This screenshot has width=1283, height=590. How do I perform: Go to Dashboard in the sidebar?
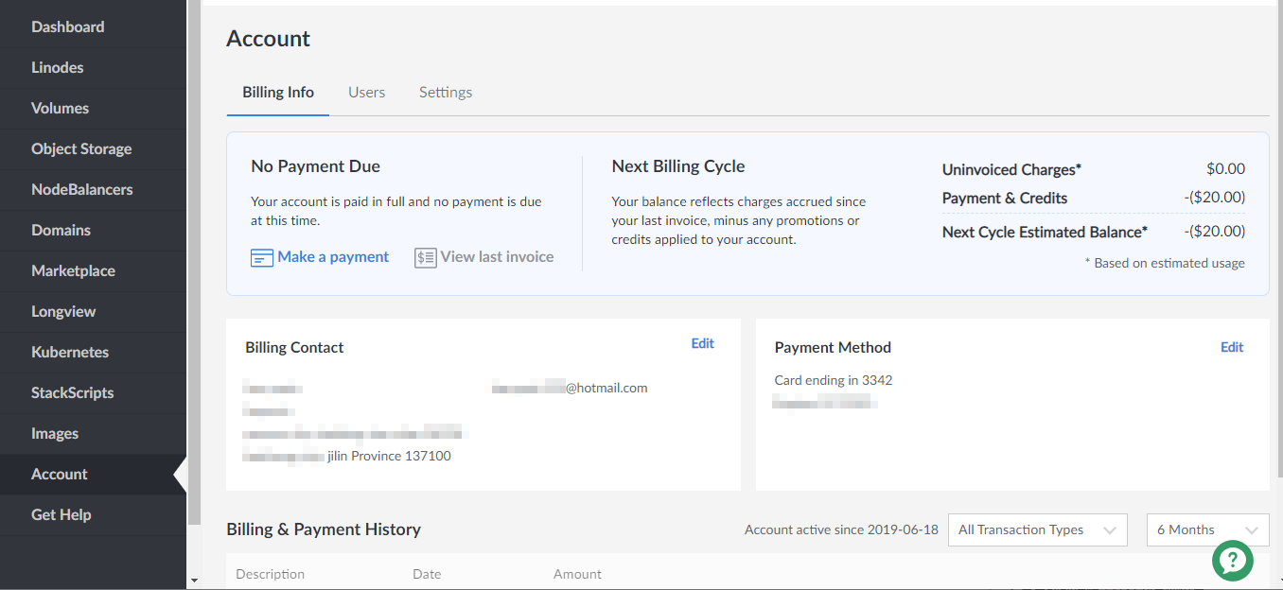[x=67, y=26]
